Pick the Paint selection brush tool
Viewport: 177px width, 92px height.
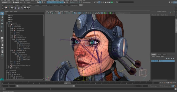pos(2,20)
